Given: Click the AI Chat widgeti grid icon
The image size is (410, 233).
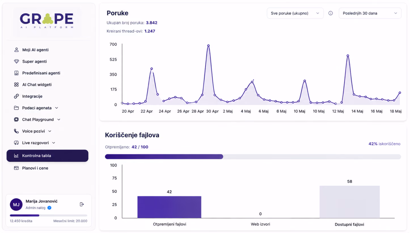Looking at the screenshot, I should click(16, 85).
